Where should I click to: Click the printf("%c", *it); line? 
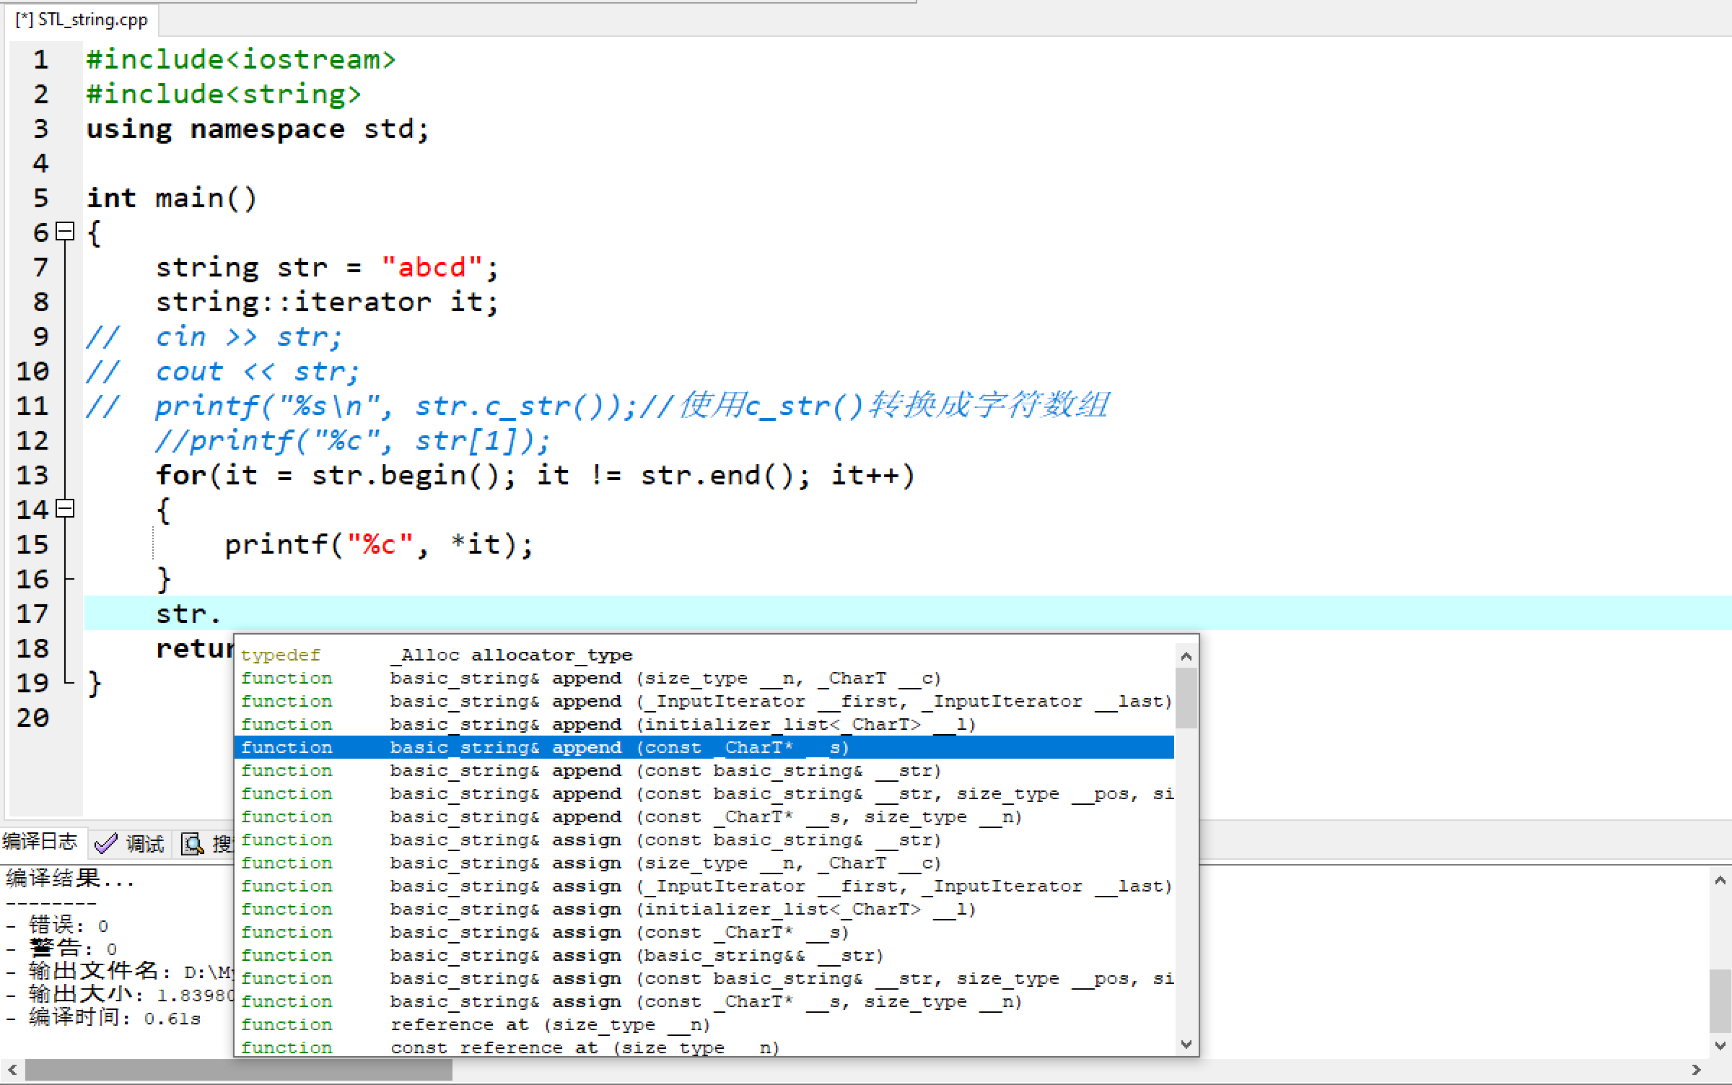(x=379, y=544)
